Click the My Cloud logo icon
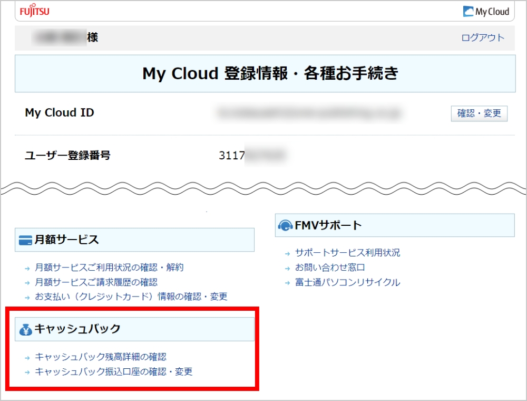 pos(468,12)
